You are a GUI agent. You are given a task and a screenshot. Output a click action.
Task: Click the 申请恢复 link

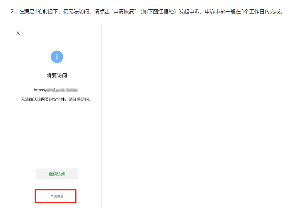point(57,196)
